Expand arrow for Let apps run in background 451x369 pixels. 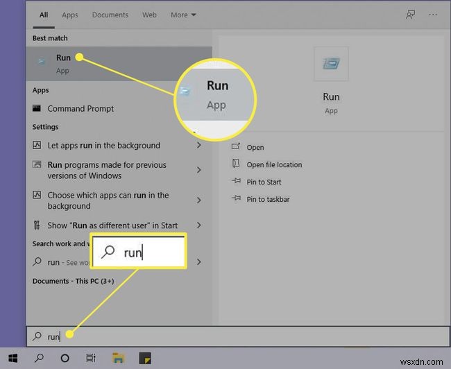198,145
